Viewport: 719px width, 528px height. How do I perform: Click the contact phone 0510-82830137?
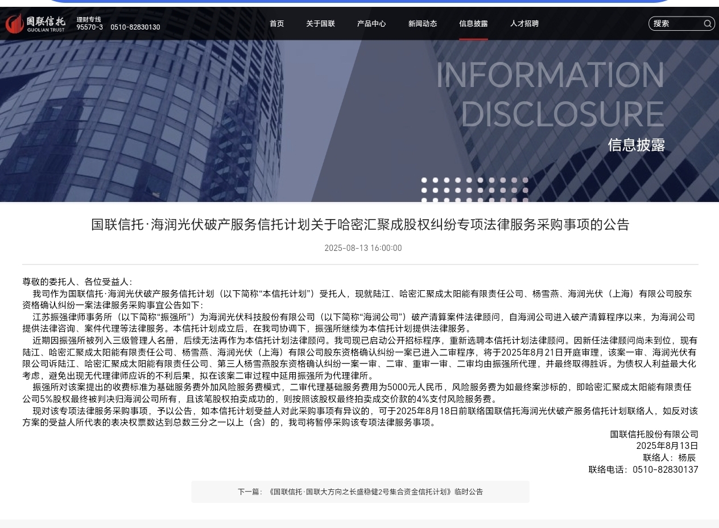(x=643, y=469)
